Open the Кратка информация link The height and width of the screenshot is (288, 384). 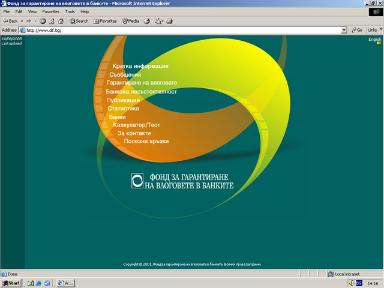140,66
